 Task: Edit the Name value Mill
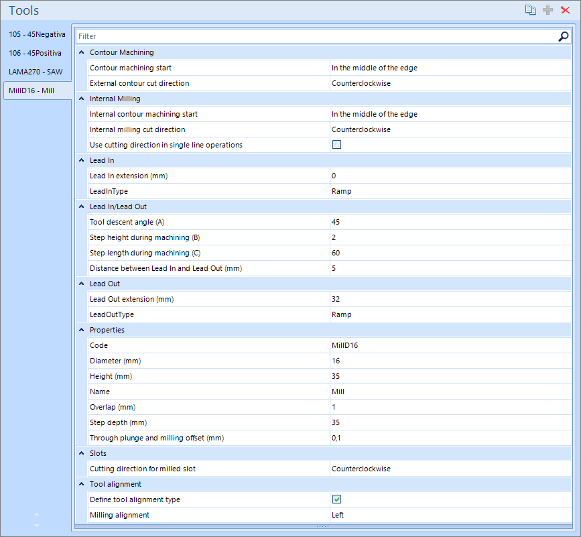[450, 392]
